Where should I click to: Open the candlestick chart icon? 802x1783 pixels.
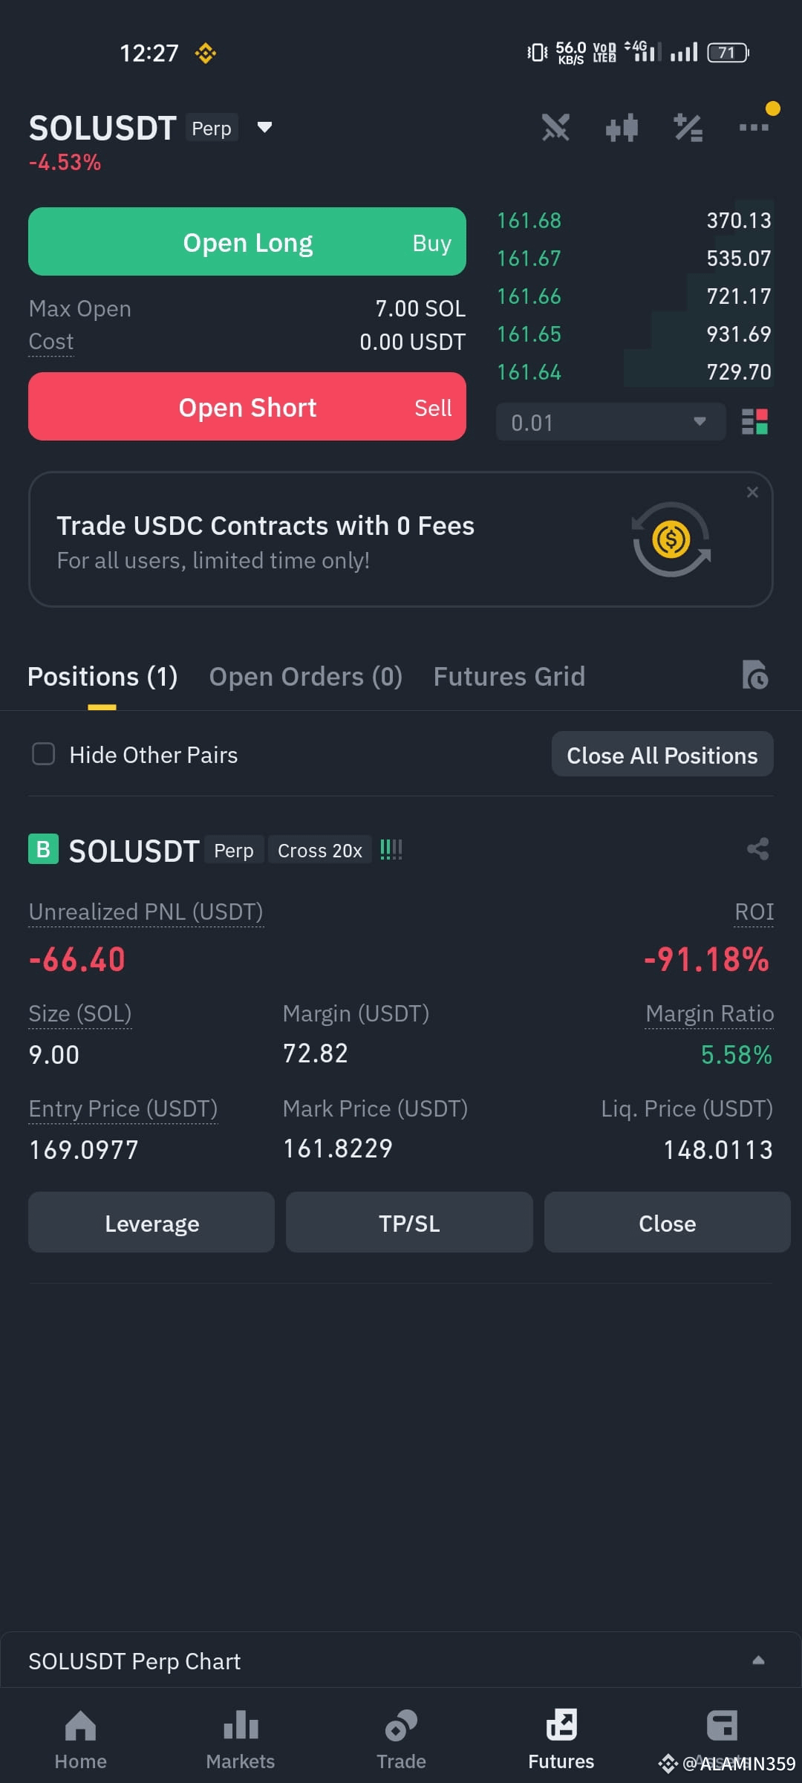pyautogui.click(x=622, y=128)
